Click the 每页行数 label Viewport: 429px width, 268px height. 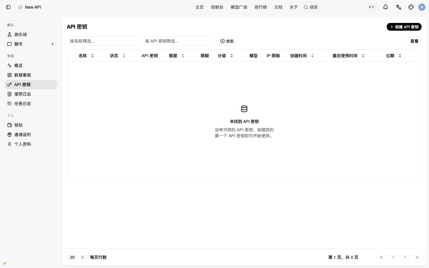tap(98, 257)
